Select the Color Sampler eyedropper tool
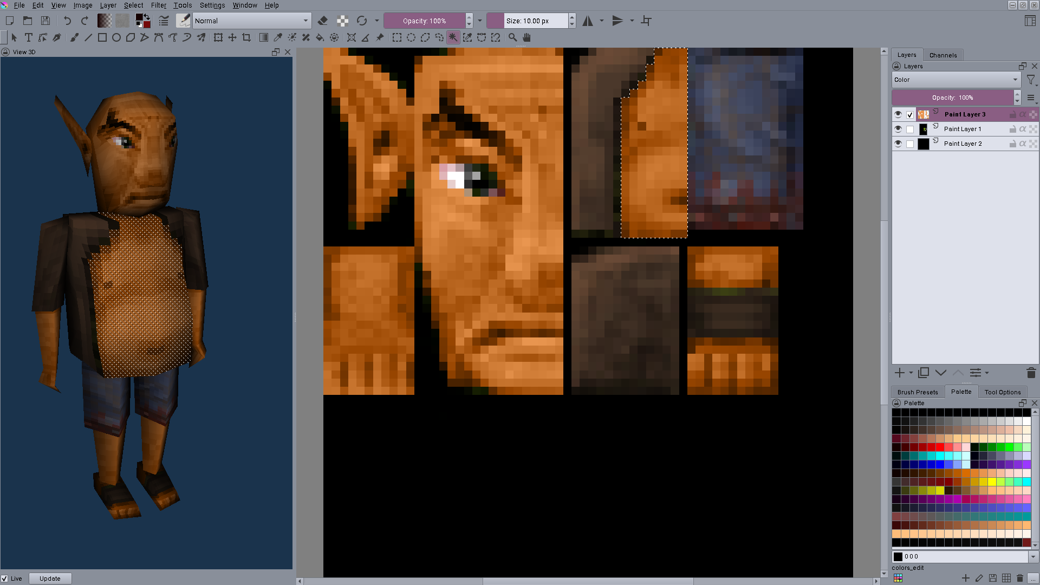This screenshot has height=585, width=1040. pos(278,37)
